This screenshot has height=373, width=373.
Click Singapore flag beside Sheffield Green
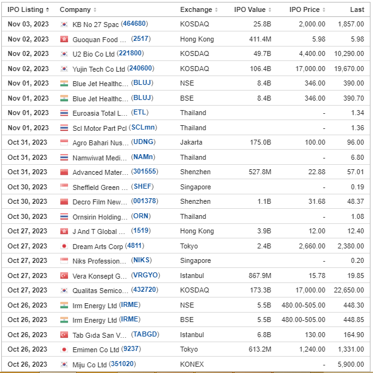coord(64,187)
